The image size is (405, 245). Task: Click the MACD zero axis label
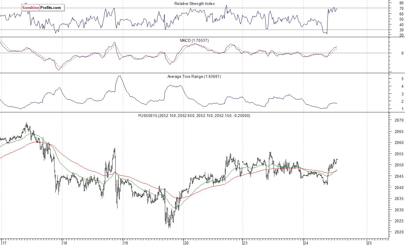pyautogui.click(x=402, y=53)
